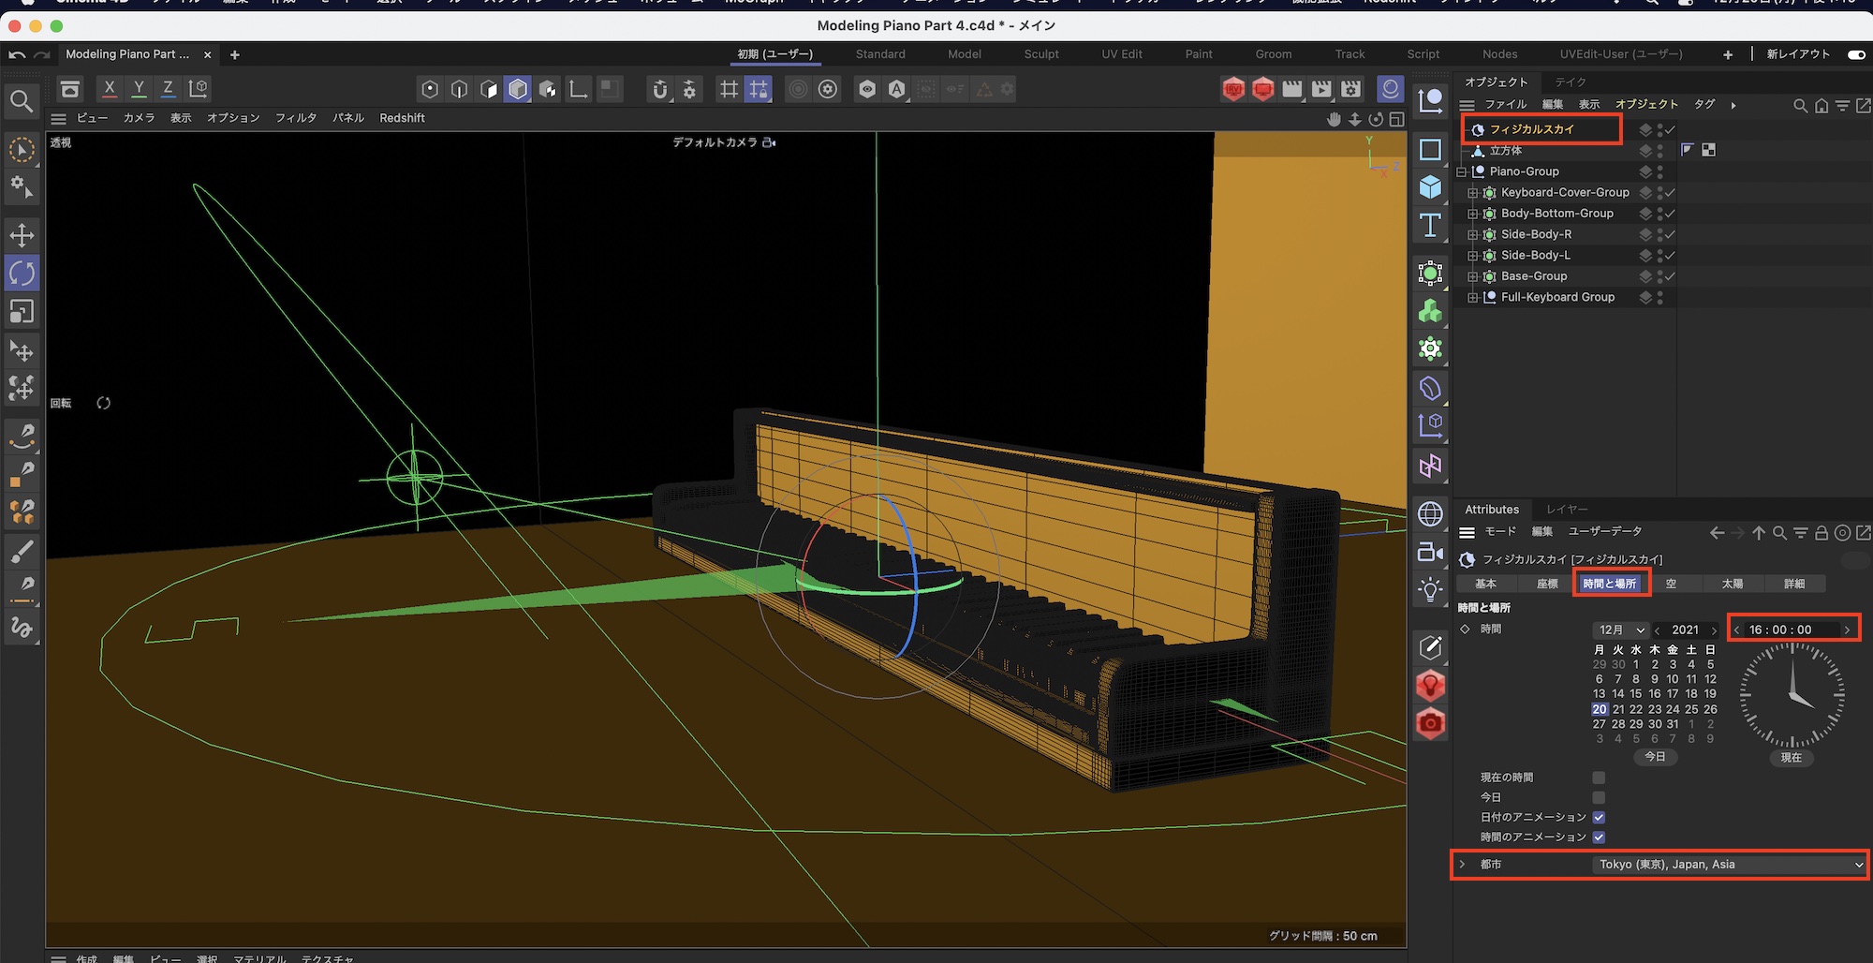Click the Text spline tool icon
This screenshot has height=963, width=1873.
click(x=1430, y=226)
